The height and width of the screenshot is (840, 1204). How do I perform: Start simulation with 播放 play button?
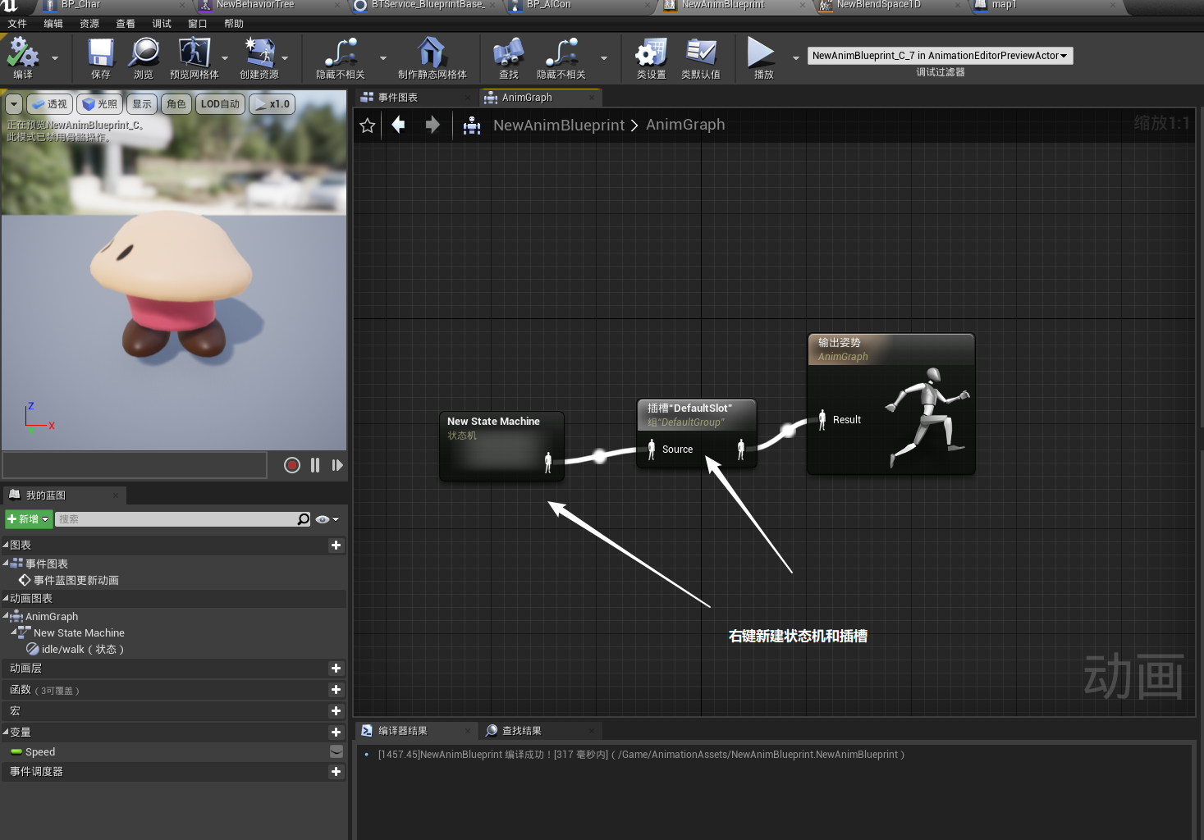pyautogui.click(x=762, y=58)
